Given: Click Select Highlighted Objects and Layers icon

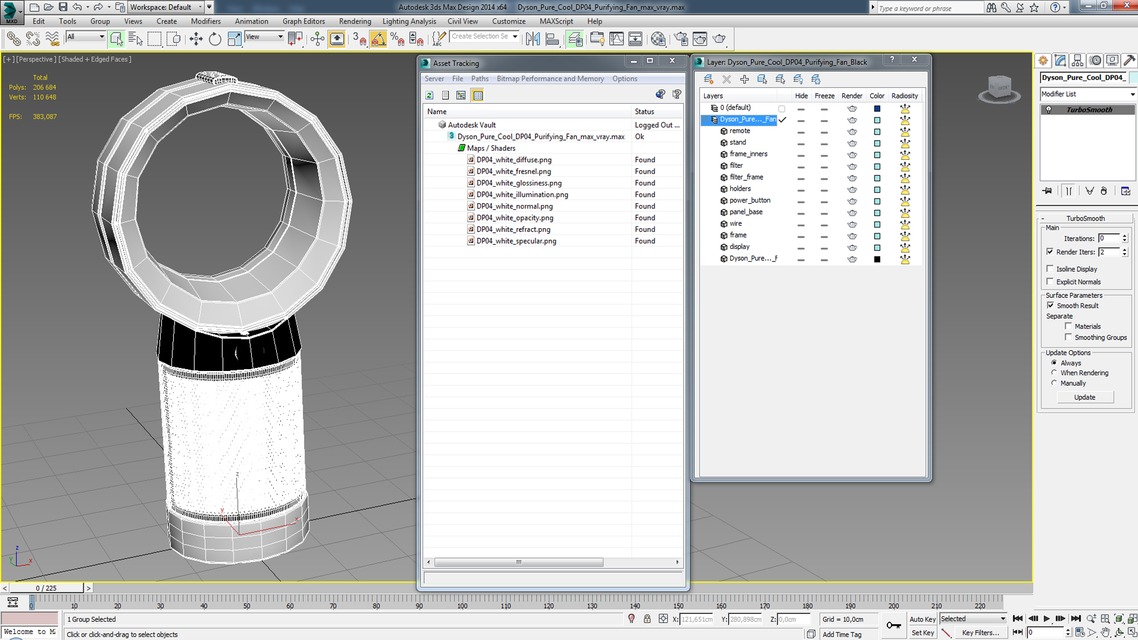Looking at the screenshot, I should point(762,79).
